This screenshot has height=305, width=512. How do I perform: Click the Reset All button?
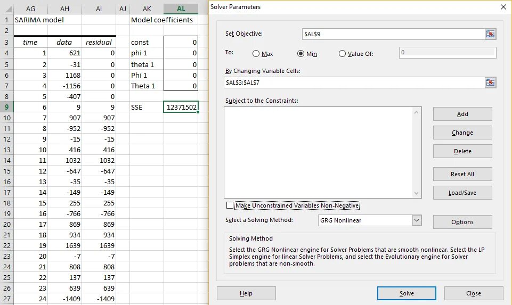[x=462, y=174]
